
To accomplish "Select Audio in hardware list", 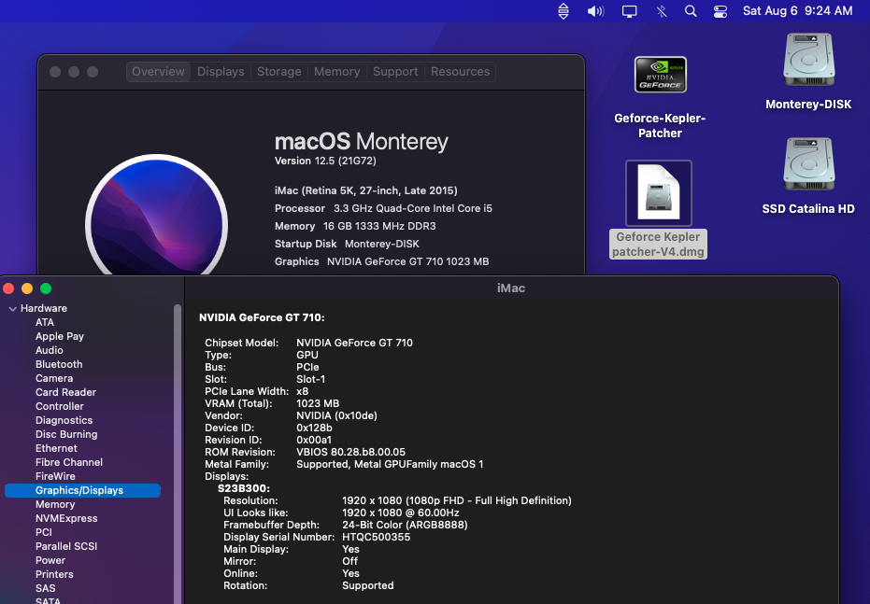I will click(x=49, y=350).
